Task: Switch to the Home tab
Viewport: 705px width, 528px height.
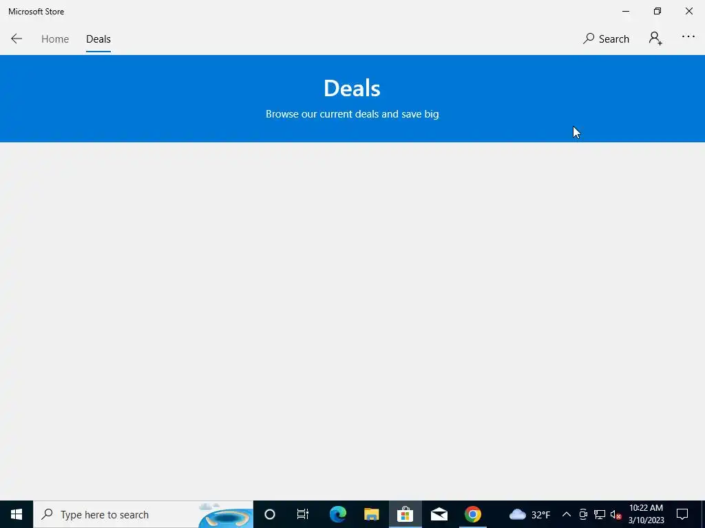Action: pyautogui.click(x=55, y=39)
